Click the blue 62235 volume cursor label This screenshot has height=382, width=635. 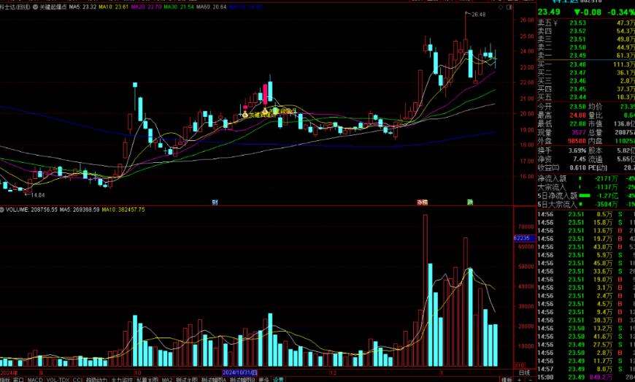(x=523, y=238)
